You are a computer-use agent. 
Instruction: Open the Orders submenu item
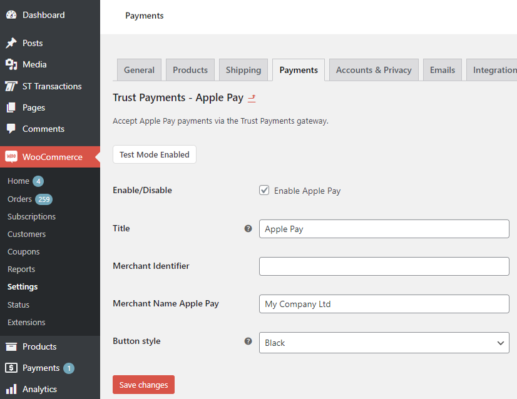click(x=19, y=199)
